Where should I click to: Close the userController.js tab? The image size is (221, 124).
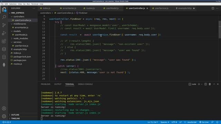[x=147, y=8]
